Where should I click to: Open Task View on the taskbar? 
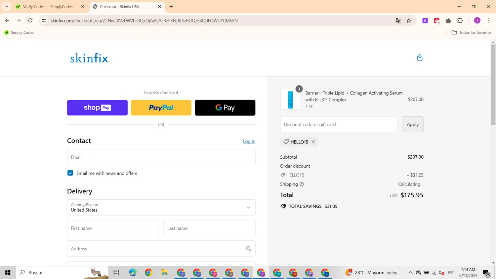point(116,273)
